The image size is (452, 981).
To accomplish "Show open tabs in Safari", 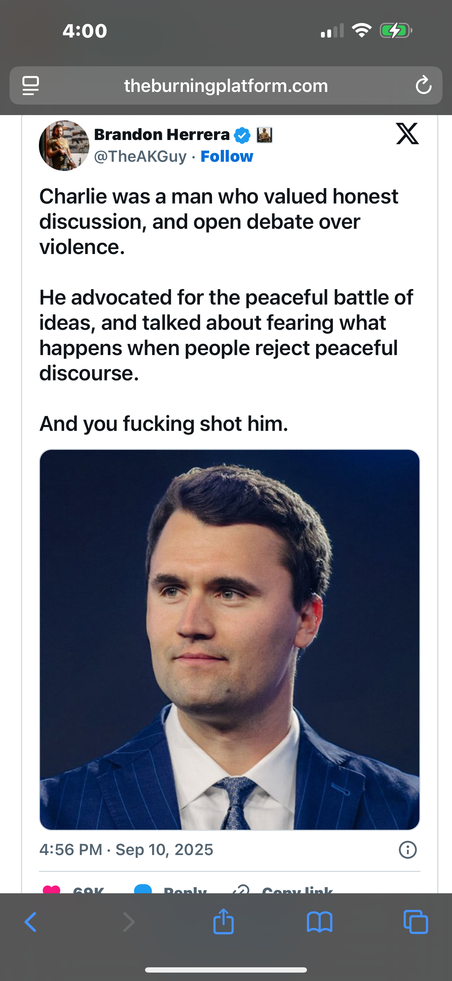I will pos(416,922).
